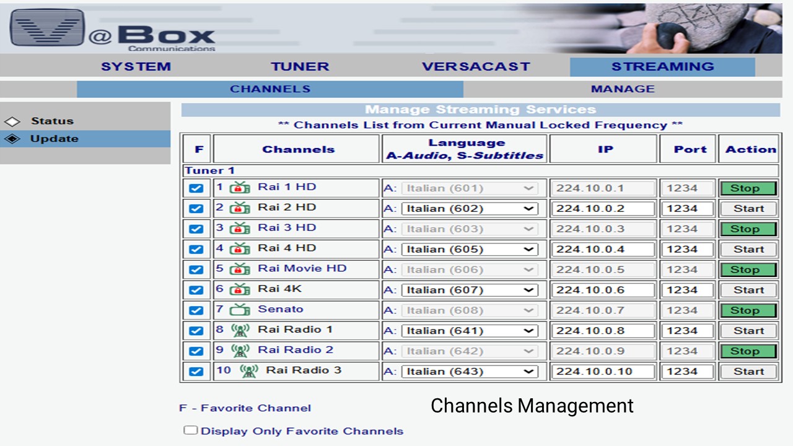793x446 pixels.
Task: Stop streaming Rai 1 HD
Action: coord(748,188)
